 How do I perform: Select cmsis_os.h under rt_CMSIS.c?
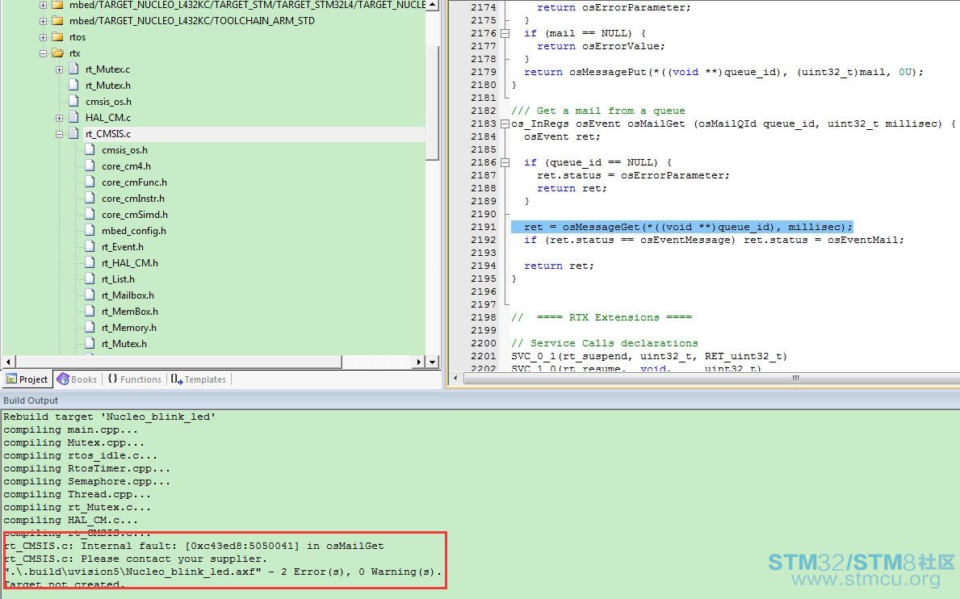[124, 150]
